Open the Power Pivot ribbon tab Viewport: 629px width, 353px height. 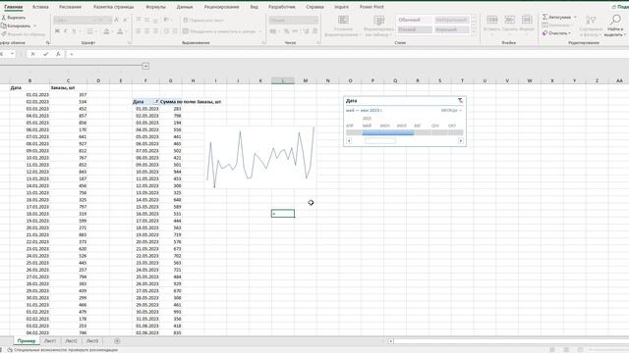(x=372, y=7)
